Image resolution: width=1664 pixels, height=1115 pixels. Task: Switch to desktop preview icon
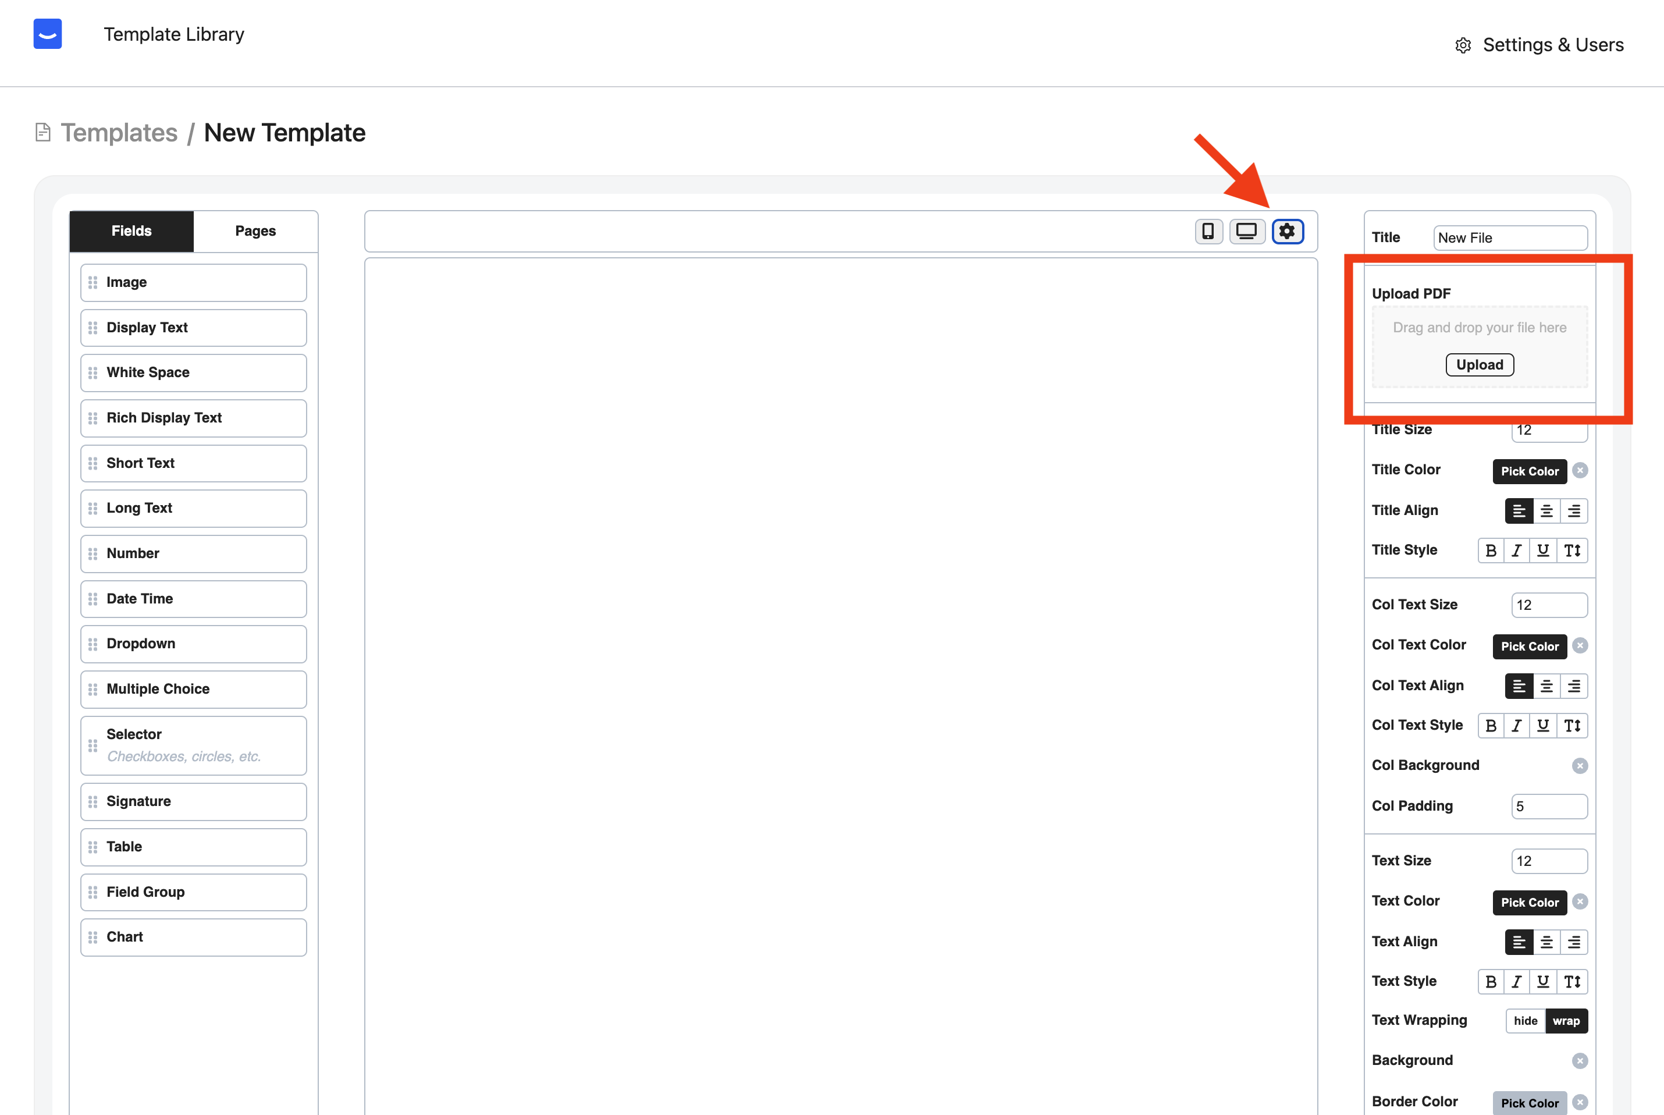pos(1246,231)
